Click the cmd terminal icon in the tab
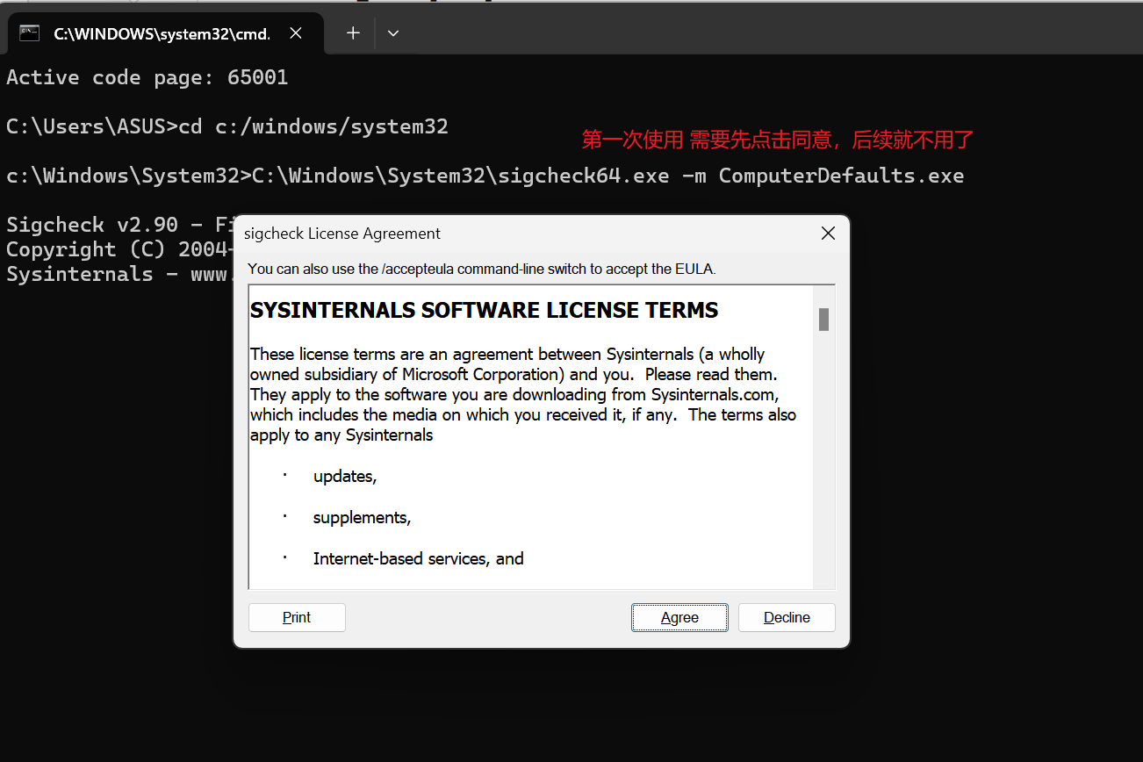This screenshot has width=1143, height=762. pos(30,33)
